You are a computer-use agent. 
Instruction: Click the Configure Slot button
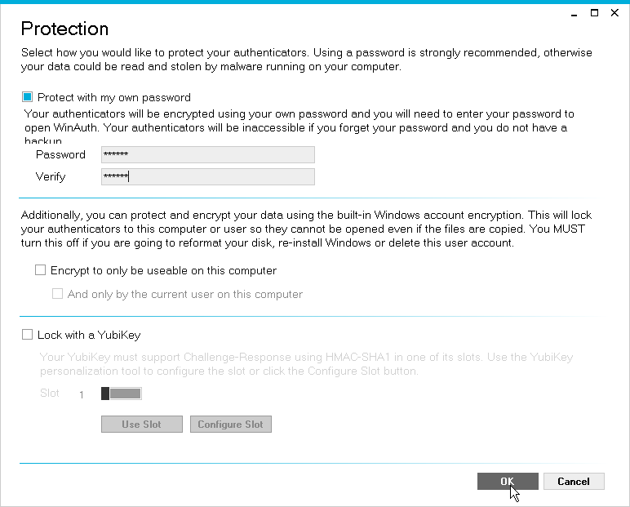230,425
